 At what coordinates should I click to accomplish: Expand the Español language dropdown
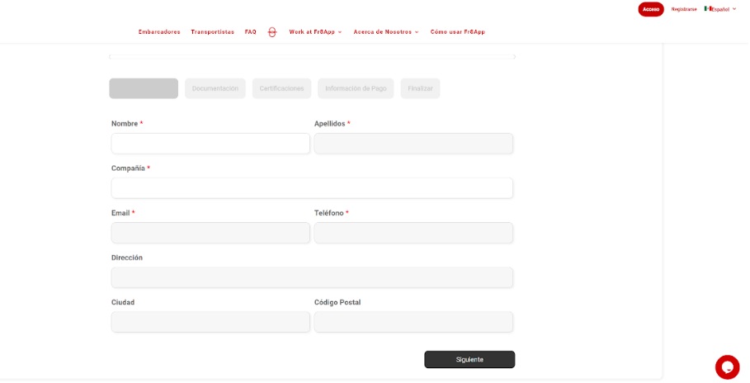tap(721, 9)
